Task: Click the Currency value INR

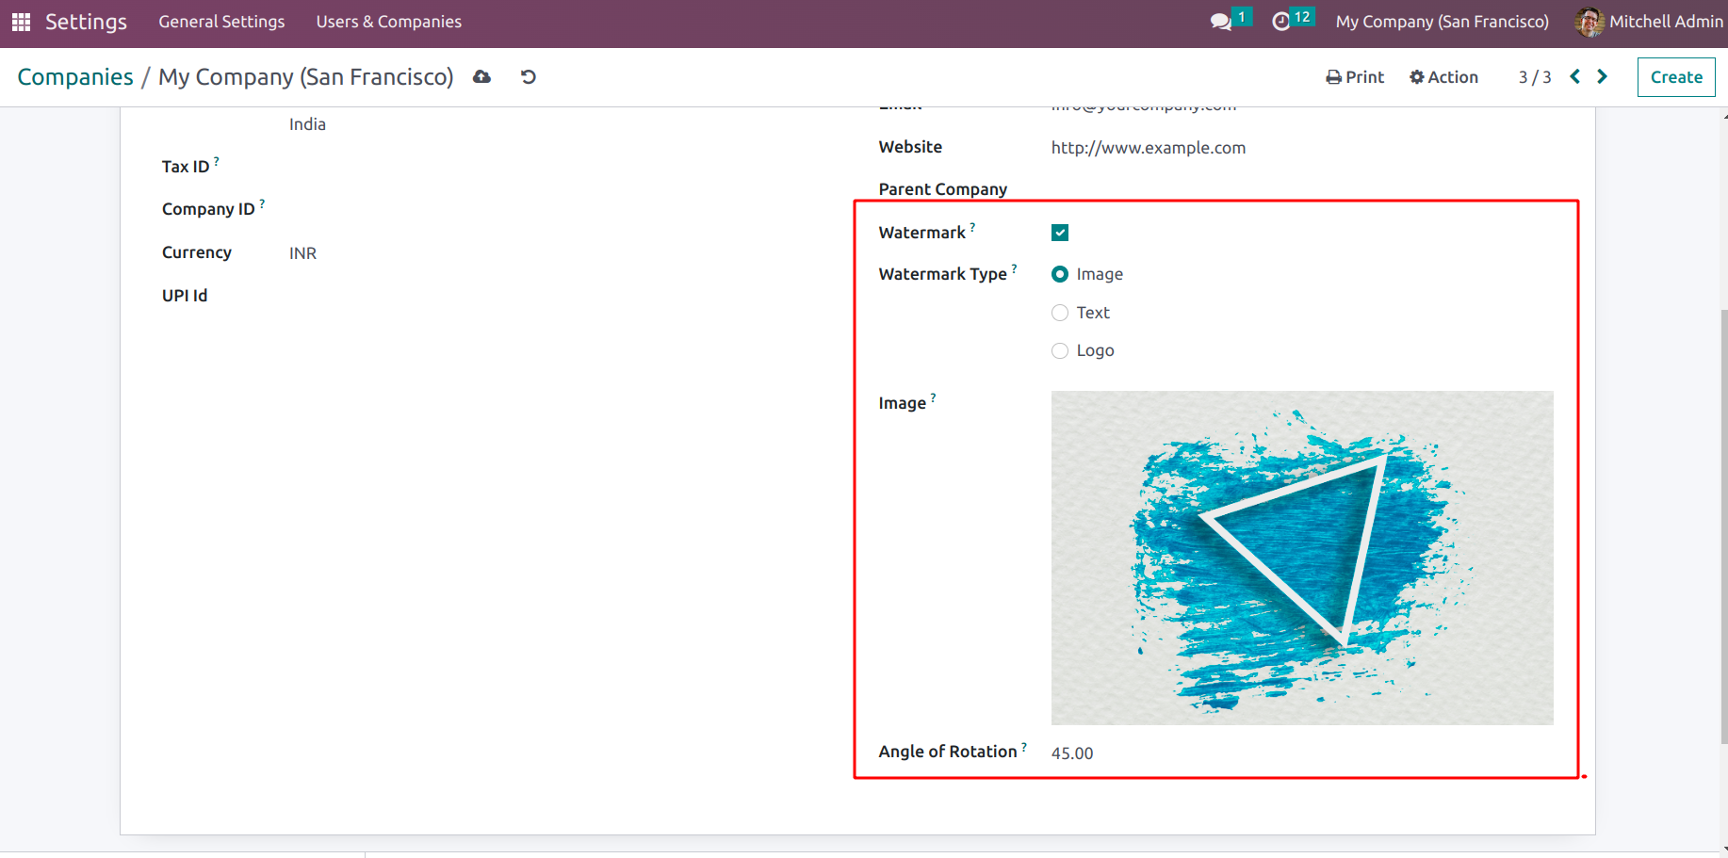Action: tap(302, 253)
